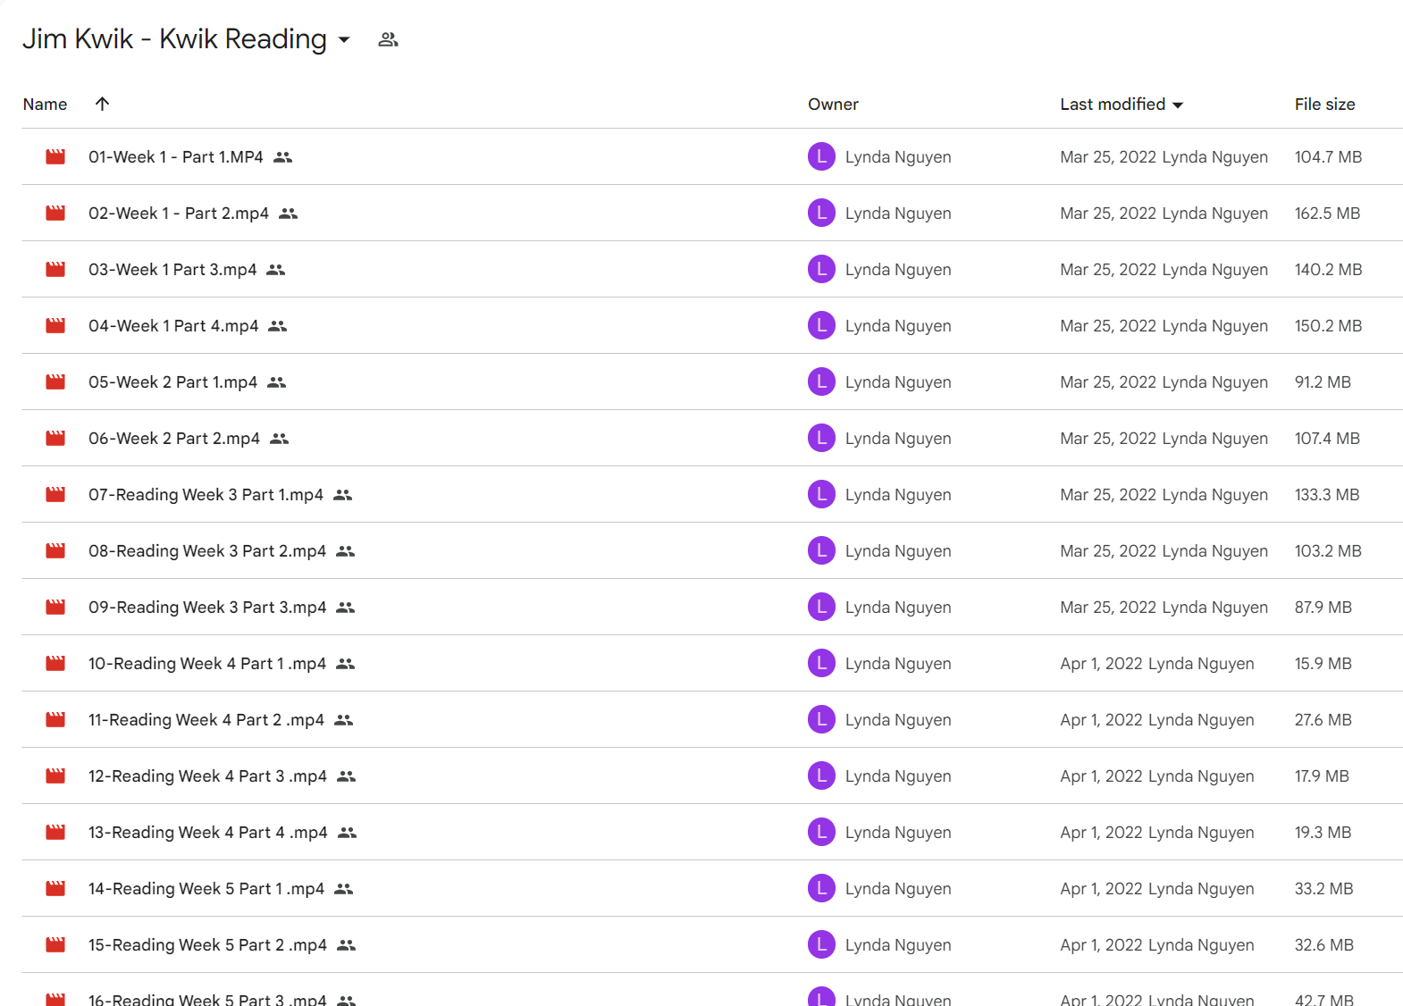Click the video icon for 15-Reading Week 5 Part 2
1403x1006 pixels.
click(x=55, y=944)
